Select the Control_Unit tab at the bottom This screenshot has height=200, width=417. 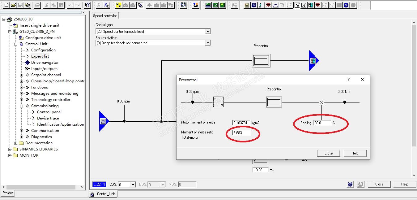[x=103, y=194]
